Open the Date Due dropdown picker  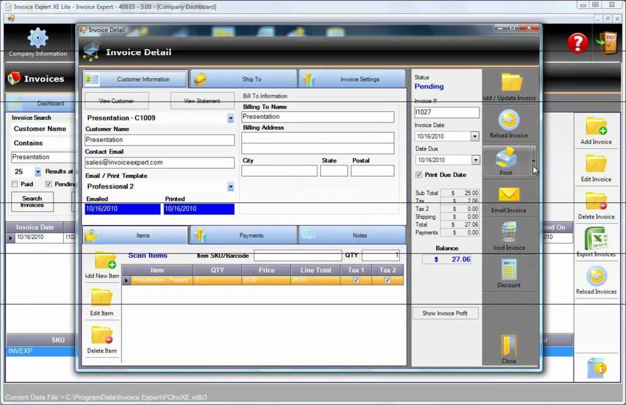(x=475, y=160)
